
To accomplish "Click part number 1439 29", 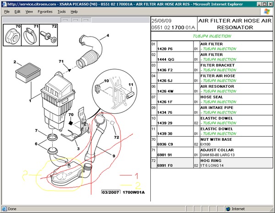I will pos(165,123).
